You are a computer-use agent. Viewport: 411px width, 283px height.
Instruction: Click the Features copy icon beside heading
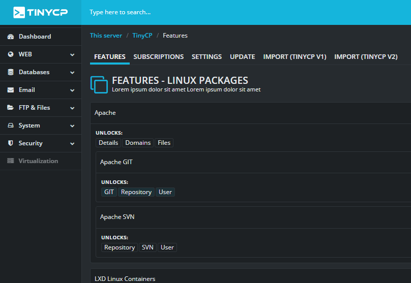99,84
